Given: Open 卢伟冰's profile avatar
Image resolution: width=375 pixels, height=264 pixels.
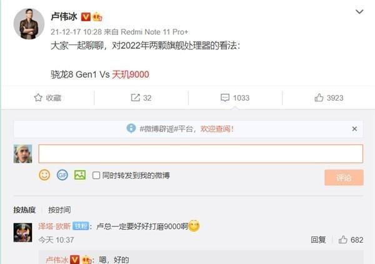Looking at the screenshot, I should pos(29,24).
